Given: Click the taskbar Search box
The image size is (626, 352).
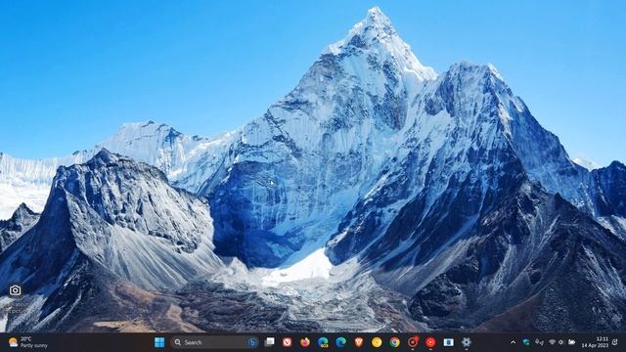Looking at the screenshot, I should click(214, 342).
